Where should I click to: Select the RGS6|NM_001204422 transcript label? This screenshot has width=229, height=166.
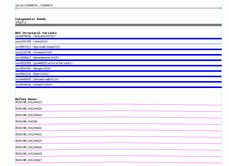click(29, 128)
